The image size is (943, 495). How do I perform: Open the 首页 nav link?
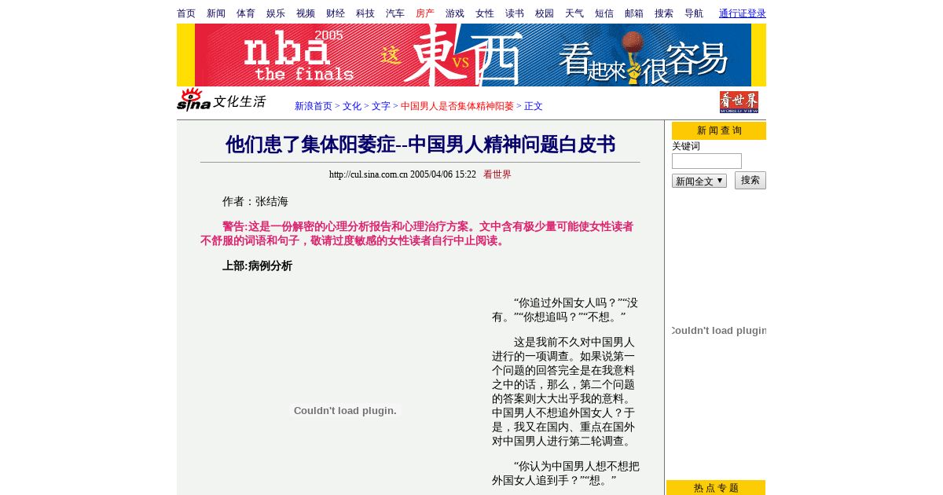186,13
